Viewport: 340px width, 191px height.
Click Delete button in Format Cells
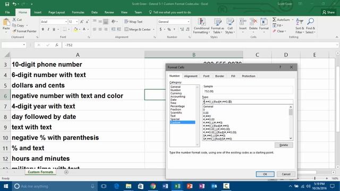(x=284, y=145)
